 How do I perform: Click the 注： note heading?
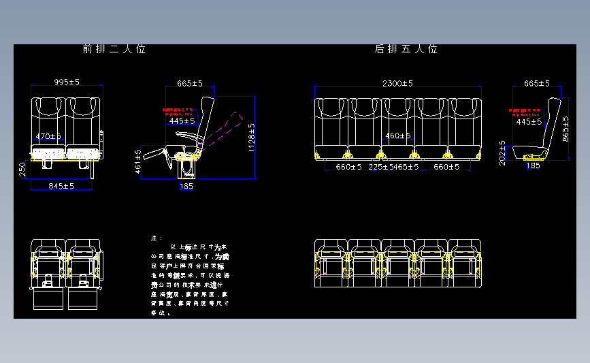(157, 238)
